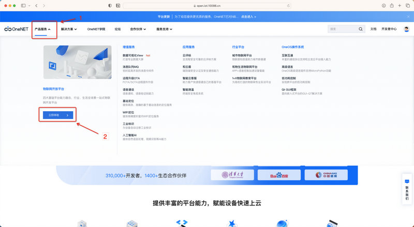Show Safari downloads
This screenshot has width=414, height=227.
(383, 6)
